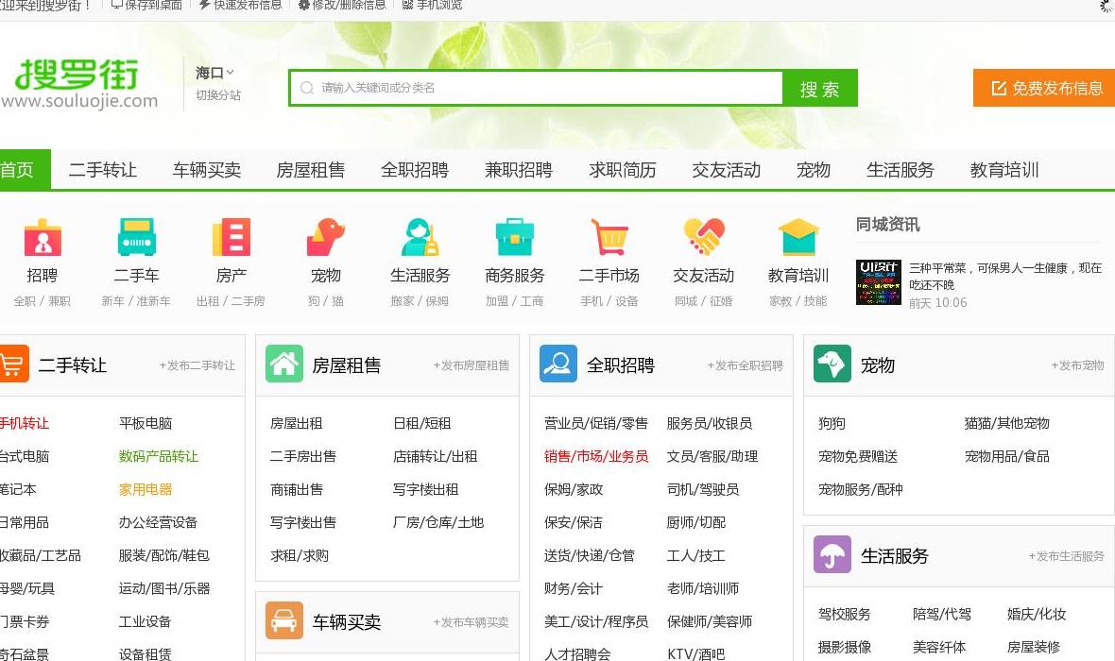Open the 写字楼出租 category

coord(426,489)
